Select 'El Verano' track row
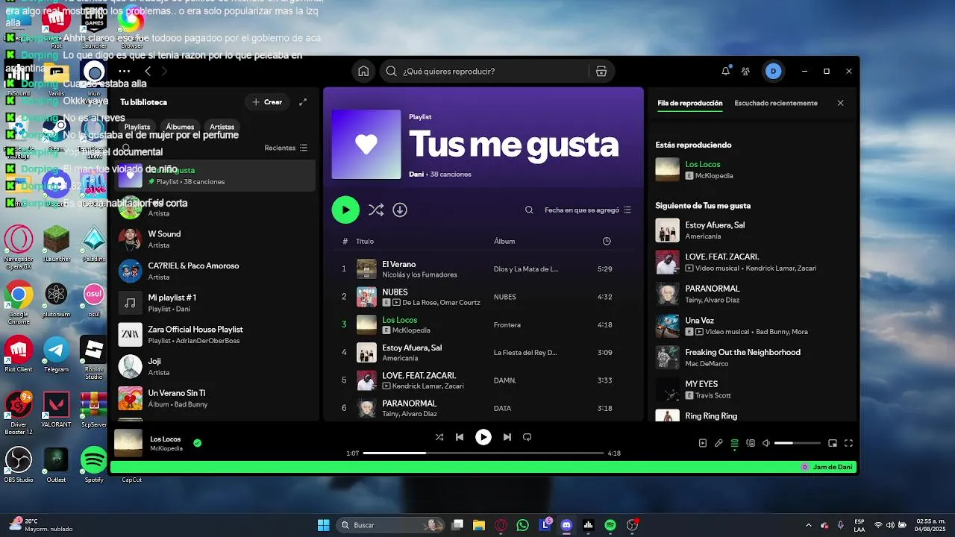The image size is (955, 537). [483, 268]
